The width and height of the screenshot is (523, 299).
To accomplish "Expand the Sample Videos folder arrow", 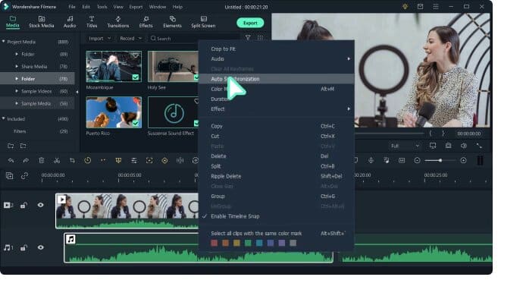I will (17, 91).
